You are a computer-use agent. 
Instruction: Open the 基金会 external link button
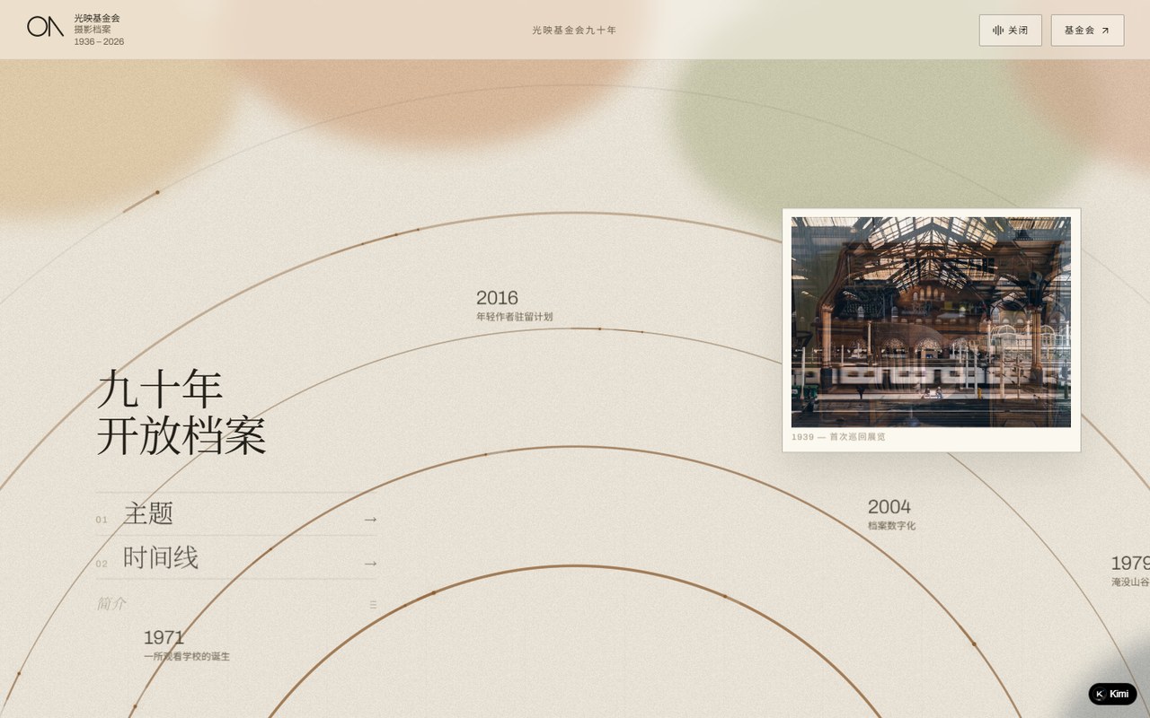click(x=1087, y=31)
